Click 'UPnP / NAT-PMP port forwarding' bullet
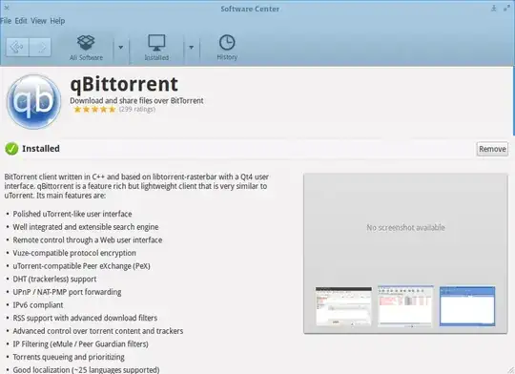 point(67,292)
